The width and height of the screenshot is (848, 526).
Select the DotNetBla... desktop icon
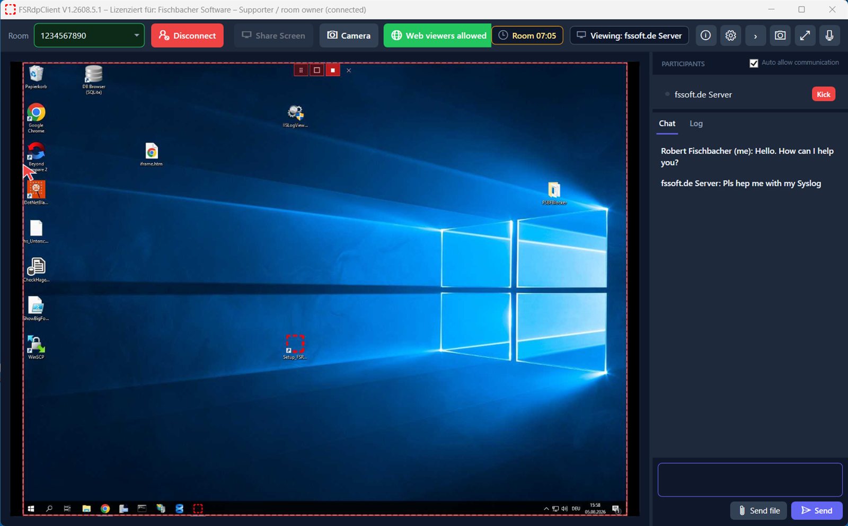coord(36,193)
